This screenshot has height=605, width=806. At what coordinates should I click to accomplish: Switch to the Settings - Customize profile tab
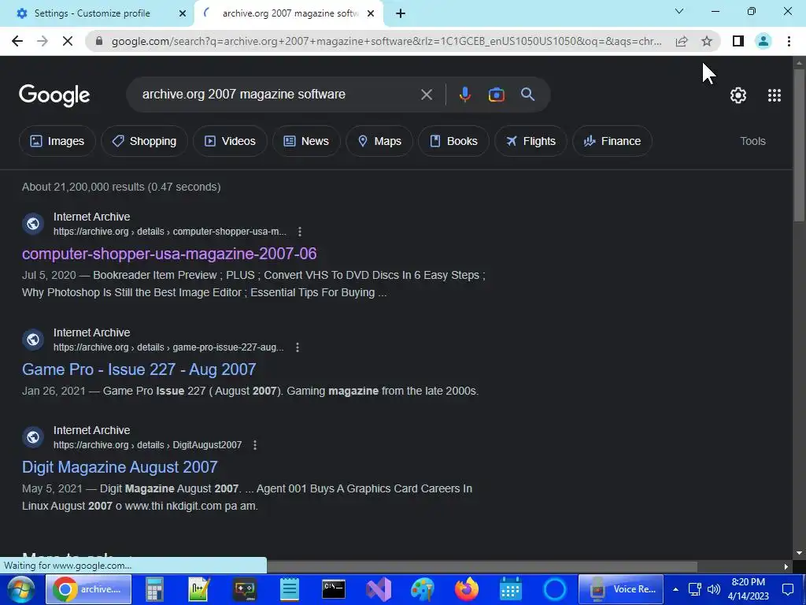pos(92,13)
